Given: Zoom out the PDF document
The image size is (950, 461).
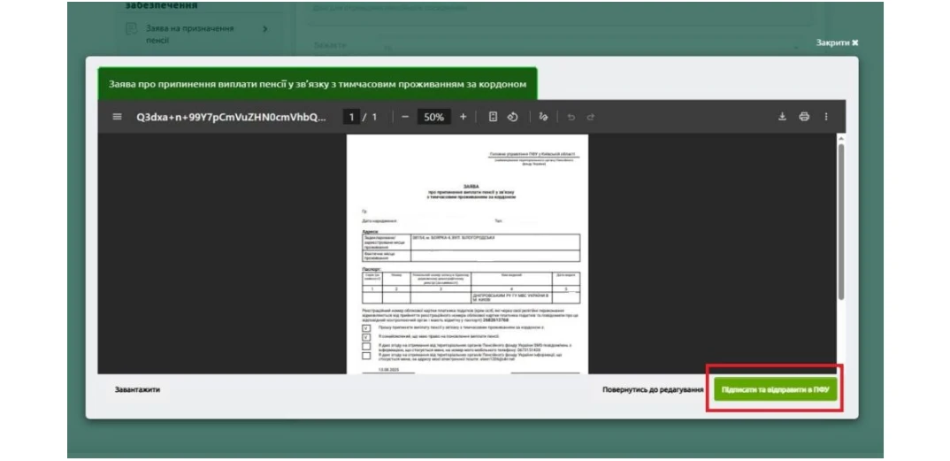Looking at the screenshot, I should pyautogui.click(x=405, y=117).
